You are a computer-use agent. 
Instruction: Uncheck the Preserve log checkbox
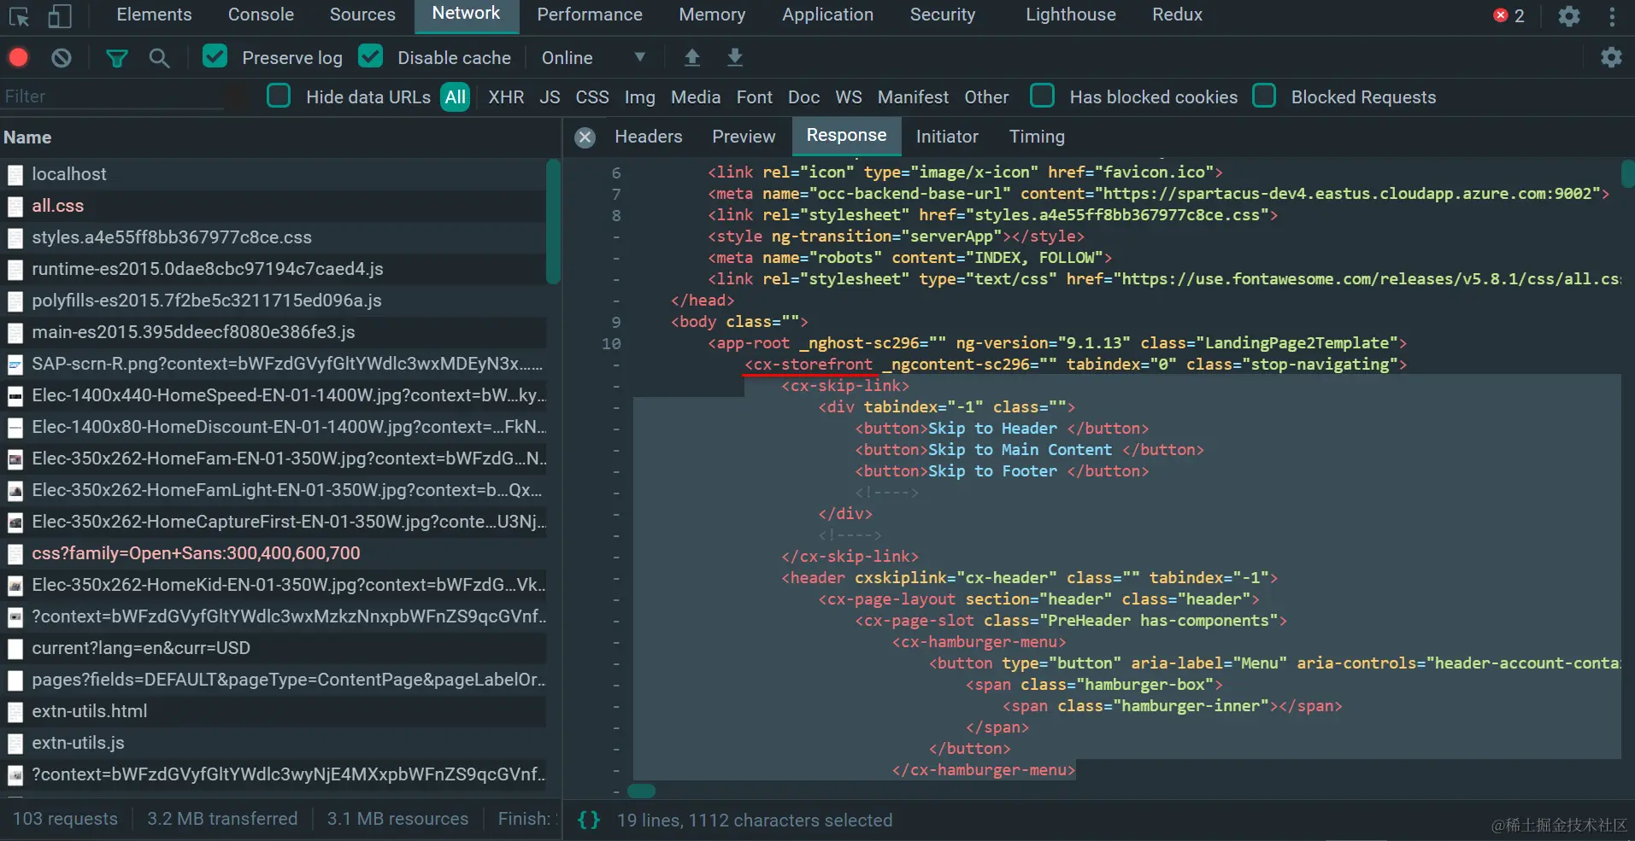pyautogui.click(x=215, y=56)
